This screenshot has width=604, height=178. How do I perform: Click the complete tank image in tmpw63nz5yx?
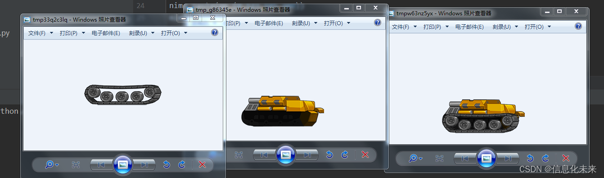483,116
